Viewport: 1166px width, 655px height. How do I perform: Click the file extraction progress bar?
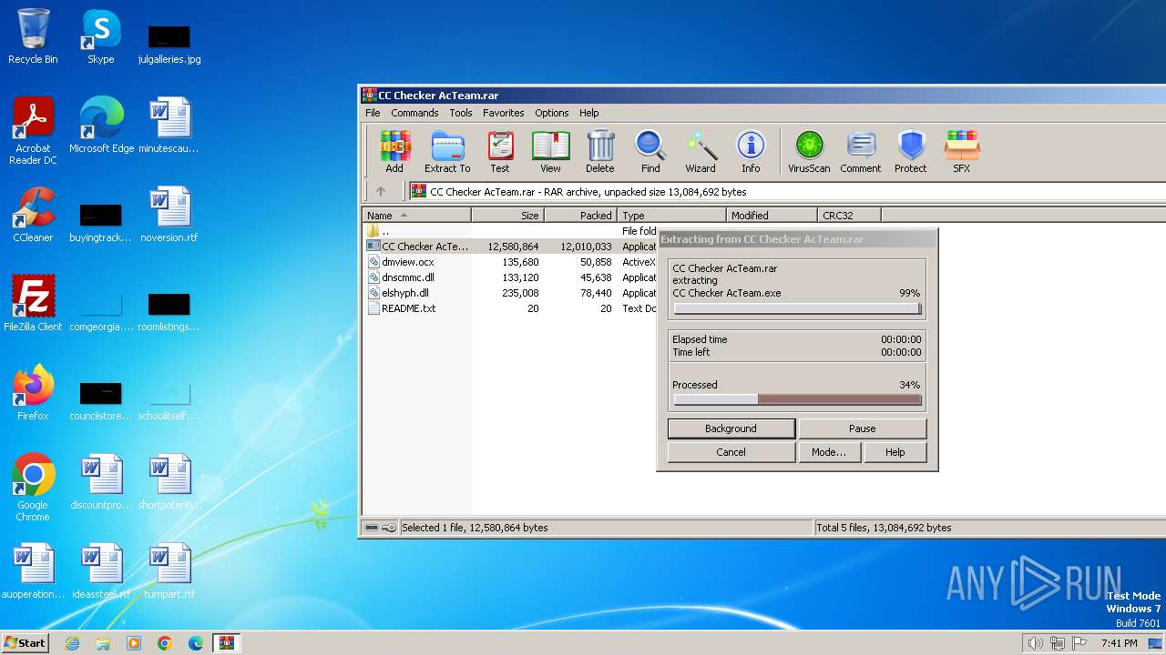797,309
